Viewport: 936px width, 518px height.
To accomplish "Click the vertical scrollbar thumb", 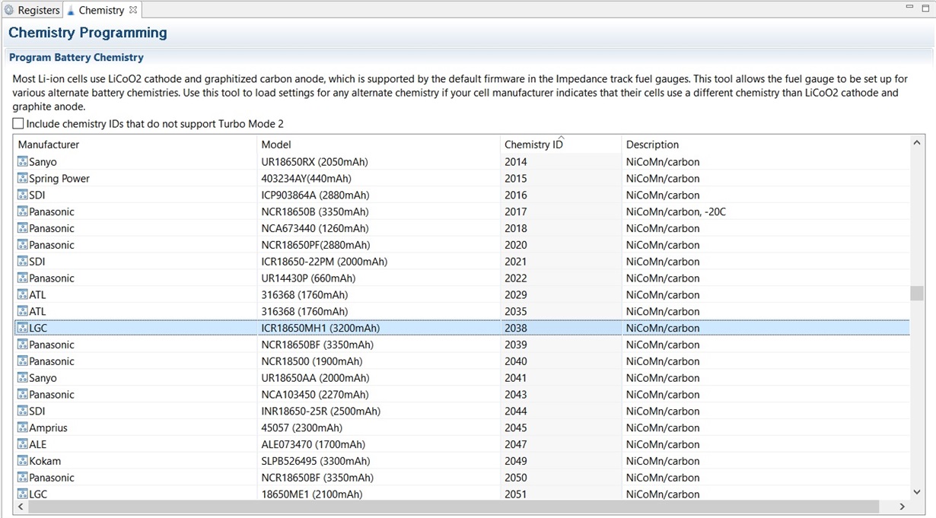I will pos(917,294).
